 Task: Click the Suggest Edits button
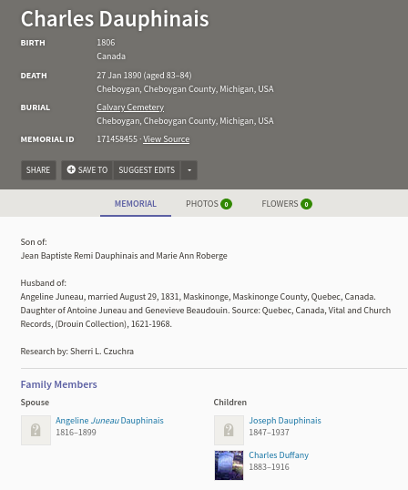point(147,170)
